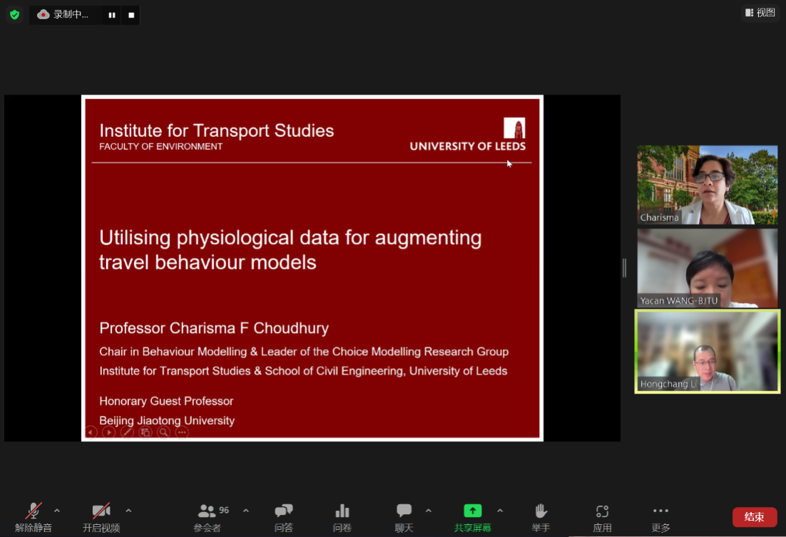Image resolution: width=786 pixels, height=537 pixels.
Task: Turn on camera with 开启视频
Action: pos(101,518)
